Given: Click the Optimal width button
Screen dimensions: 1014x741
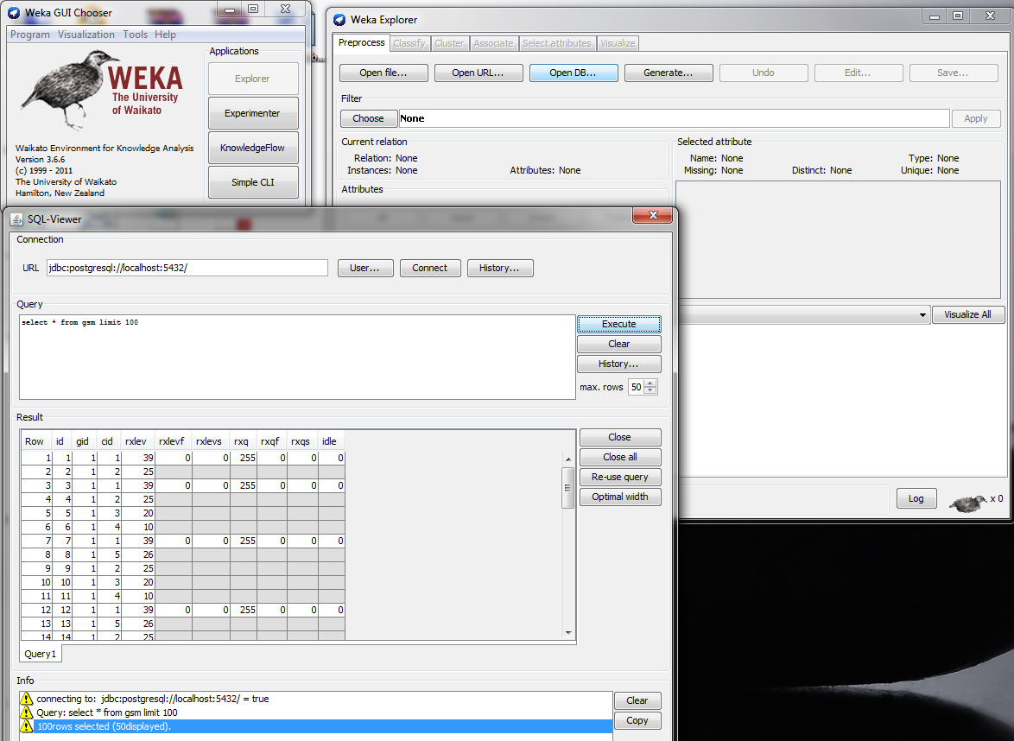Looking at the screenshot, I should pyautogui.click(x=620, y=497).
